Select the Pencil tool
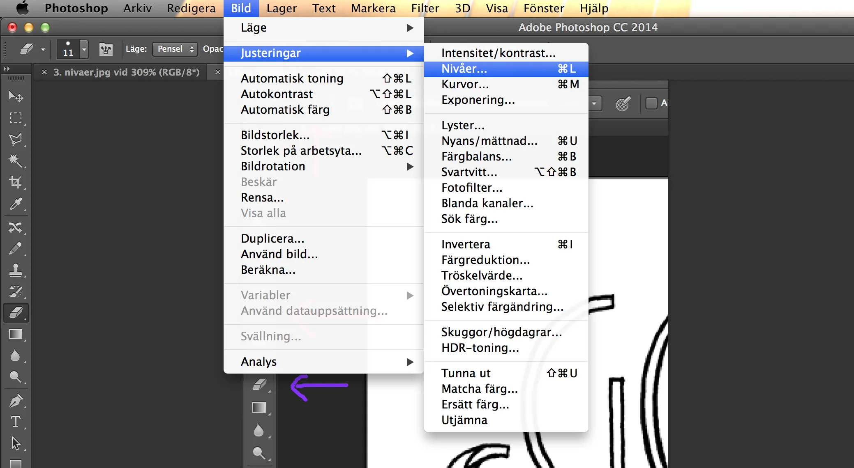This screenshot has width=854, height=468. tap(16, 248)
